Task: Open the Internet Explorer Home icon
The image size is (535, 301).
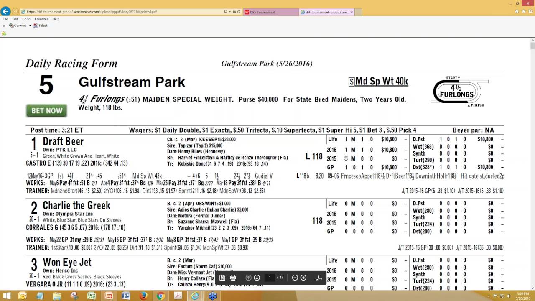Action: (x=517, y=12)
